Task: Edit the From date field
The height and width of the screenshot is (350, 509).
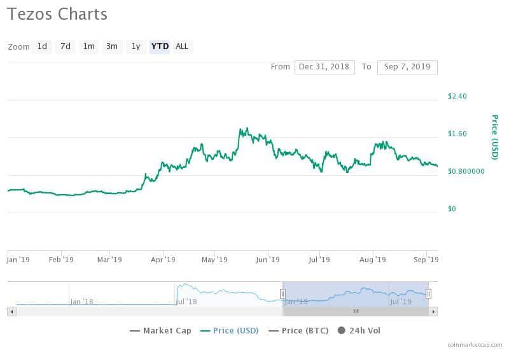Action: [x=324, y=67]
